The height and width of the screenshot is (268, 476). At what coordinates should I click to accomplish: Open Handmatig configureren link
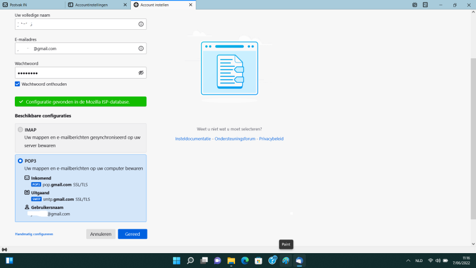[34, 234]
